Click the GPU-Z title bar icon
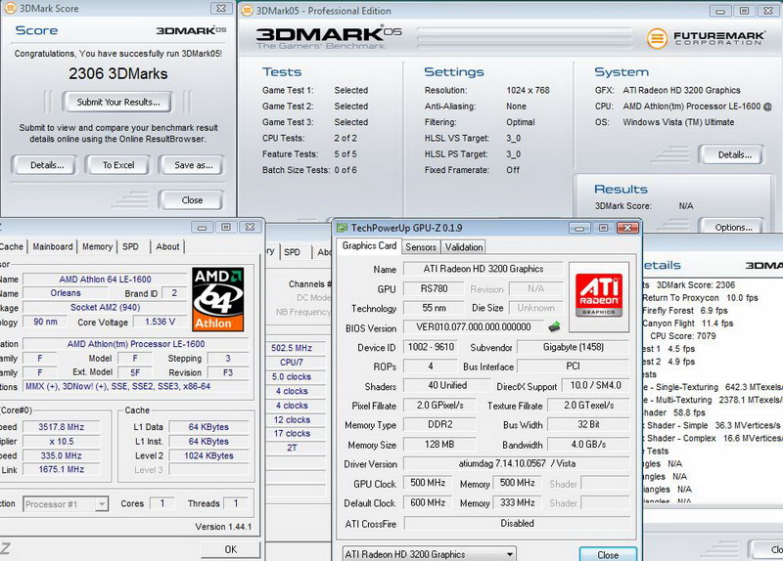 coord(342,228)
